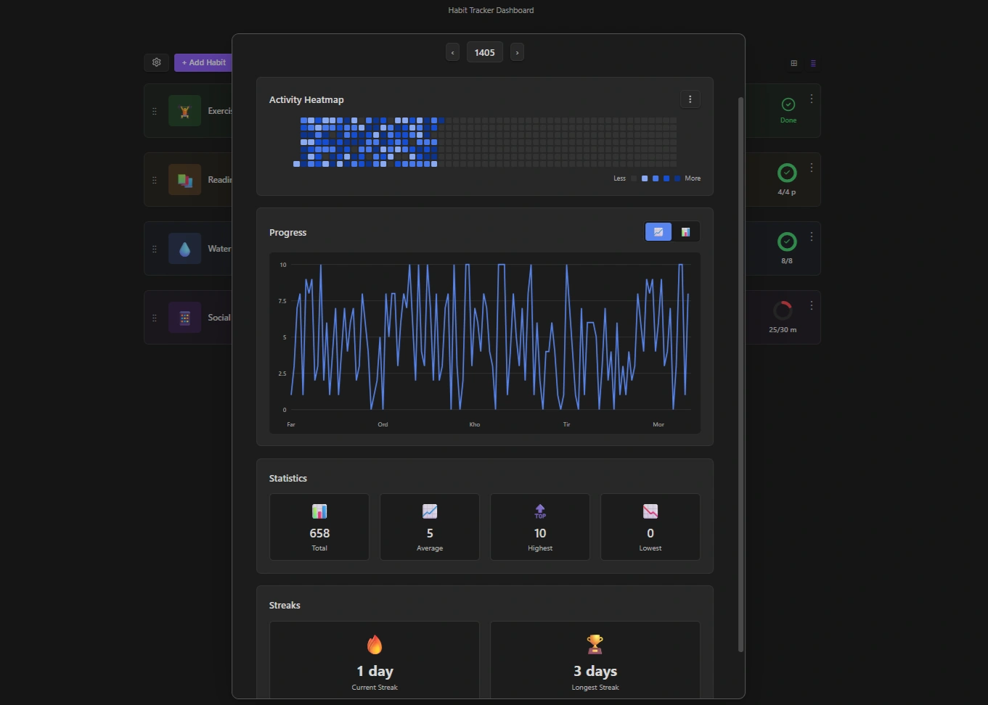
Task: Click the Average trend chart icon
Action: 430,511
